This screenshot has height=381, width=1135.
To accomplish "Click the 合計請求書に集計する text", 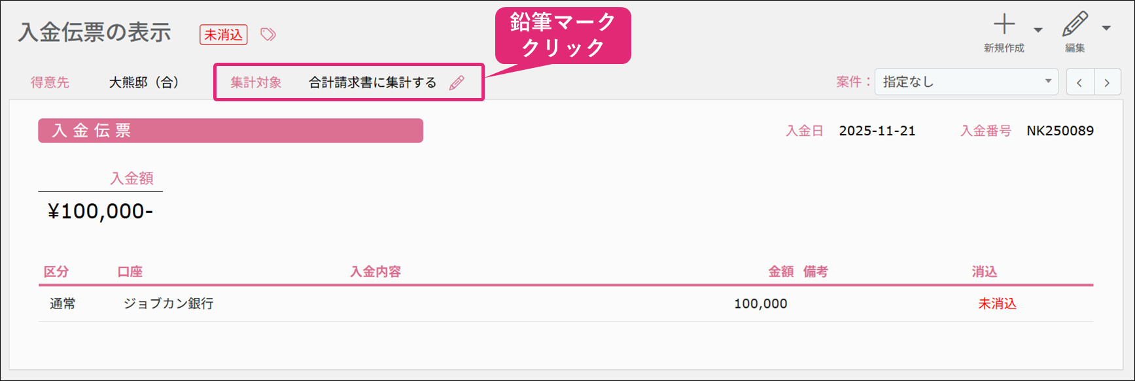I will (x=372, y=83).
